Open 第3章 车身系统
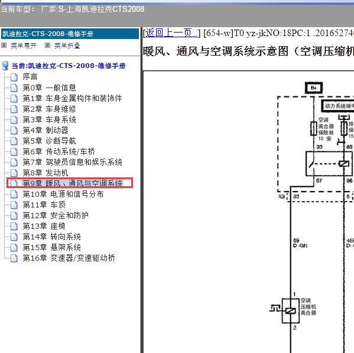Viewport: 354px width, 353px height. click(x=49, y=119)
